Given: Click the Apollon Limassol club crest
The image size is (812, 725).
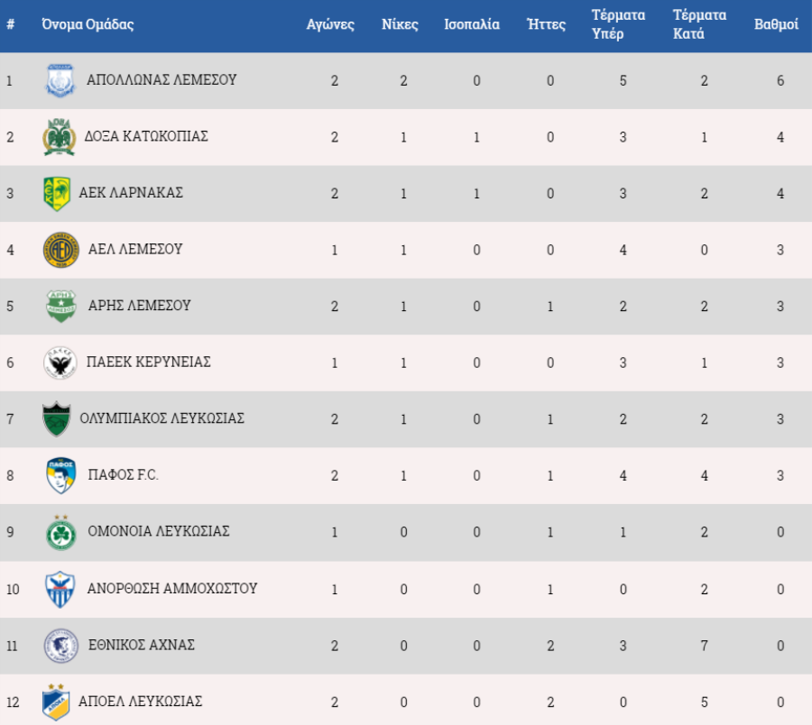Looking at the screenshot, I should (60, 80).
